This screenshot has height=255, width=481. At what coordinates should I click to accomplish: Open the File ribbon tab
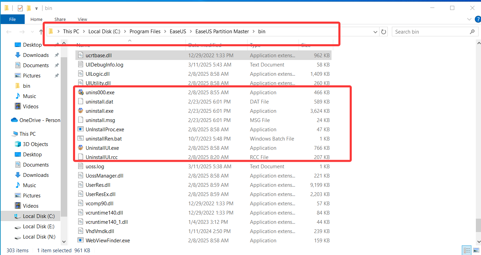click(12, 19)
